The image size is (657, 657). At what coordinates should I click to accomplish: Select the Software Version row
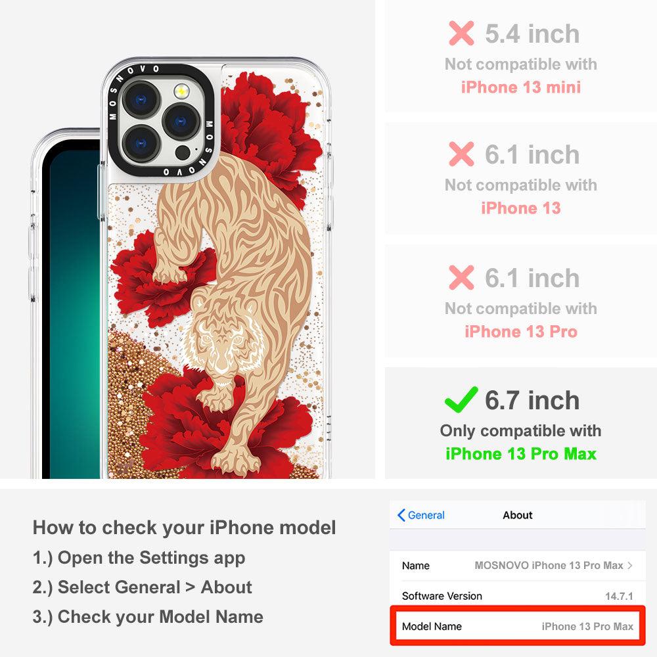(x=517, y=595)
